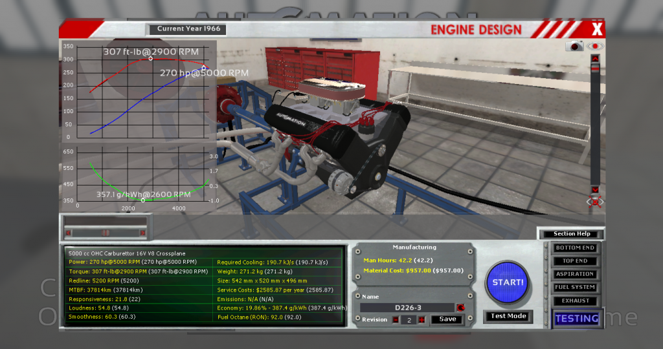Decrease revision with the minus button

coord(396,320)
